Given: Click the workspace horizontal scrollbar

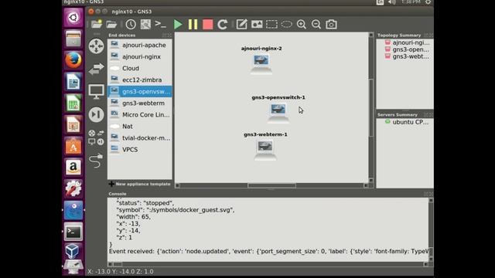Looking at the screenshot, I should coord(271,185).
